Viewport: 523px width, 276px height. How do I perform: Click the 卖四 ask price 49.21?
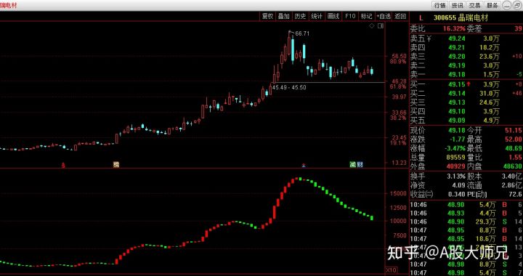456,47
